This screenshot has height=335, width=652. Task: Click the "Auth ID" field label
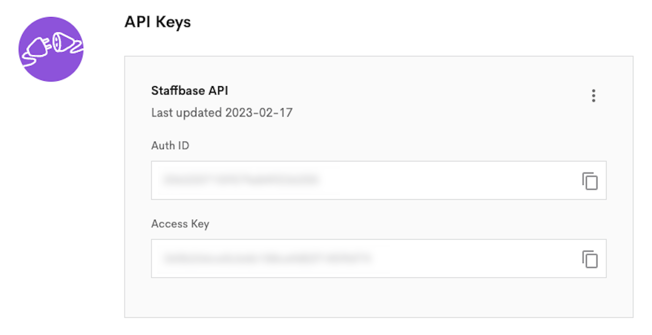[x=170, y=146]
